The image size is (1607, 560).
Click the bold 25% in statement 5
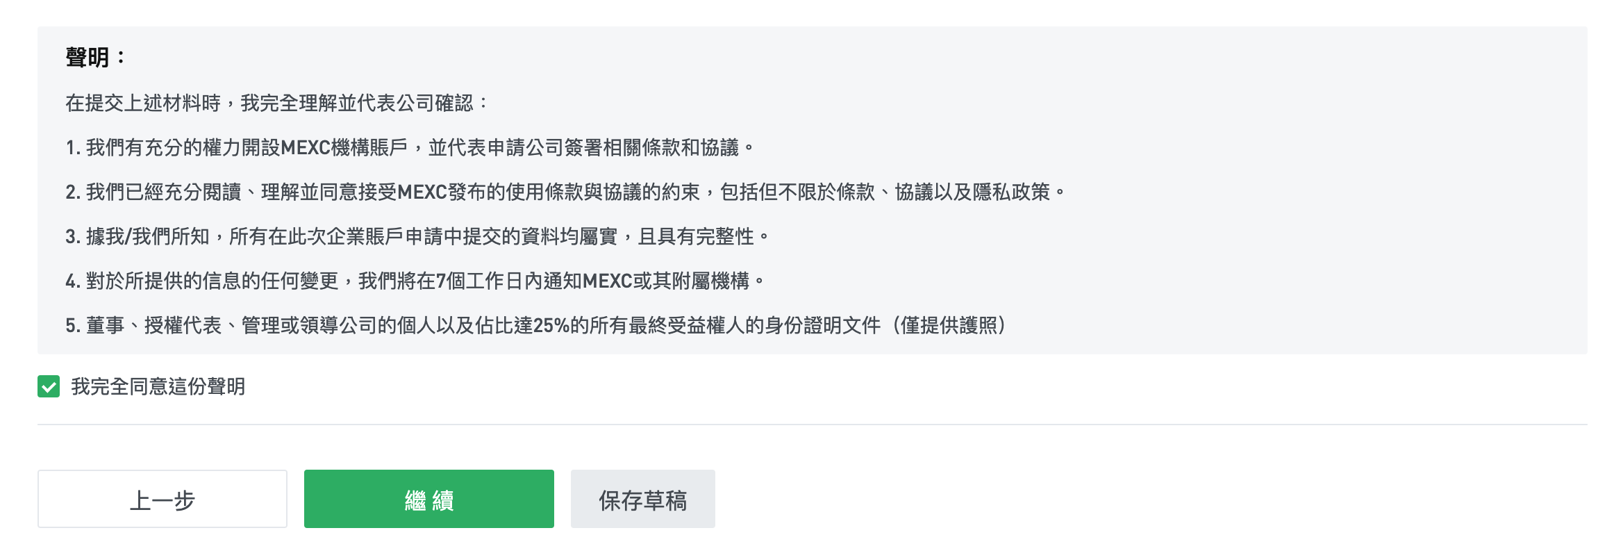point(551,326)
